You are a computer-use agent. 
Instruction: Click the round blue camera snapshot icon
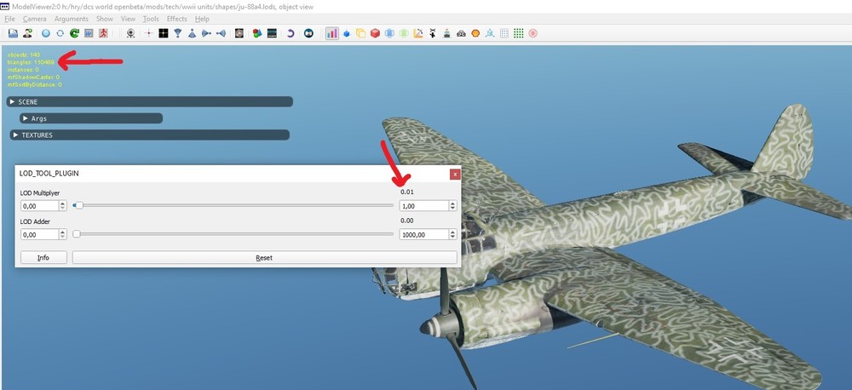[308, 33]
